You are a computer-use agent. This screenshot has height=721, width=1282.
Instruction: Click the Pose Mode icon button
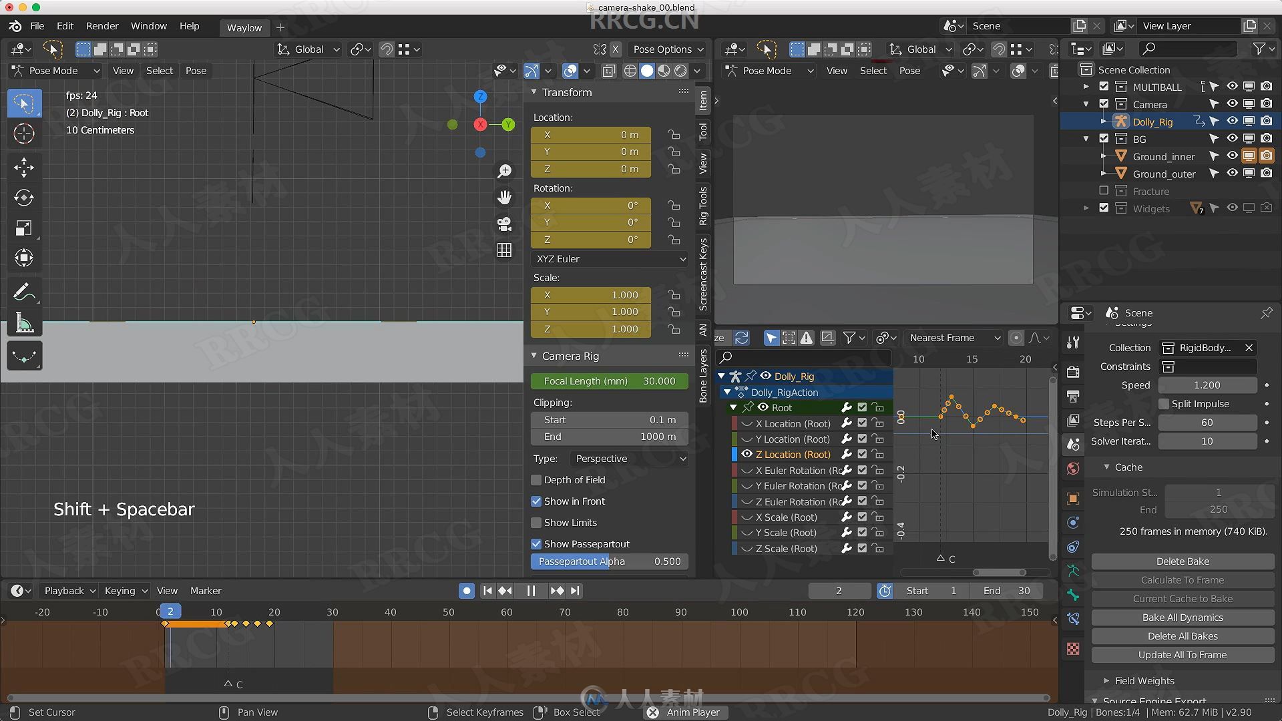[16, 70]
